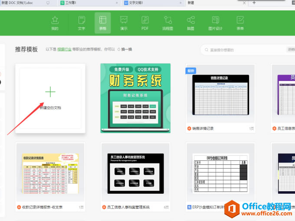Image resolution: width=295 pixels, height=221 pixels.
Task: Close the 新建 tab
Action: [244, 3]
